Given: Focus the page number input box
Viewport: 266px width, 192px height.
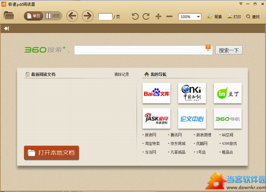Looking at the screenshot, I should 106,17.
